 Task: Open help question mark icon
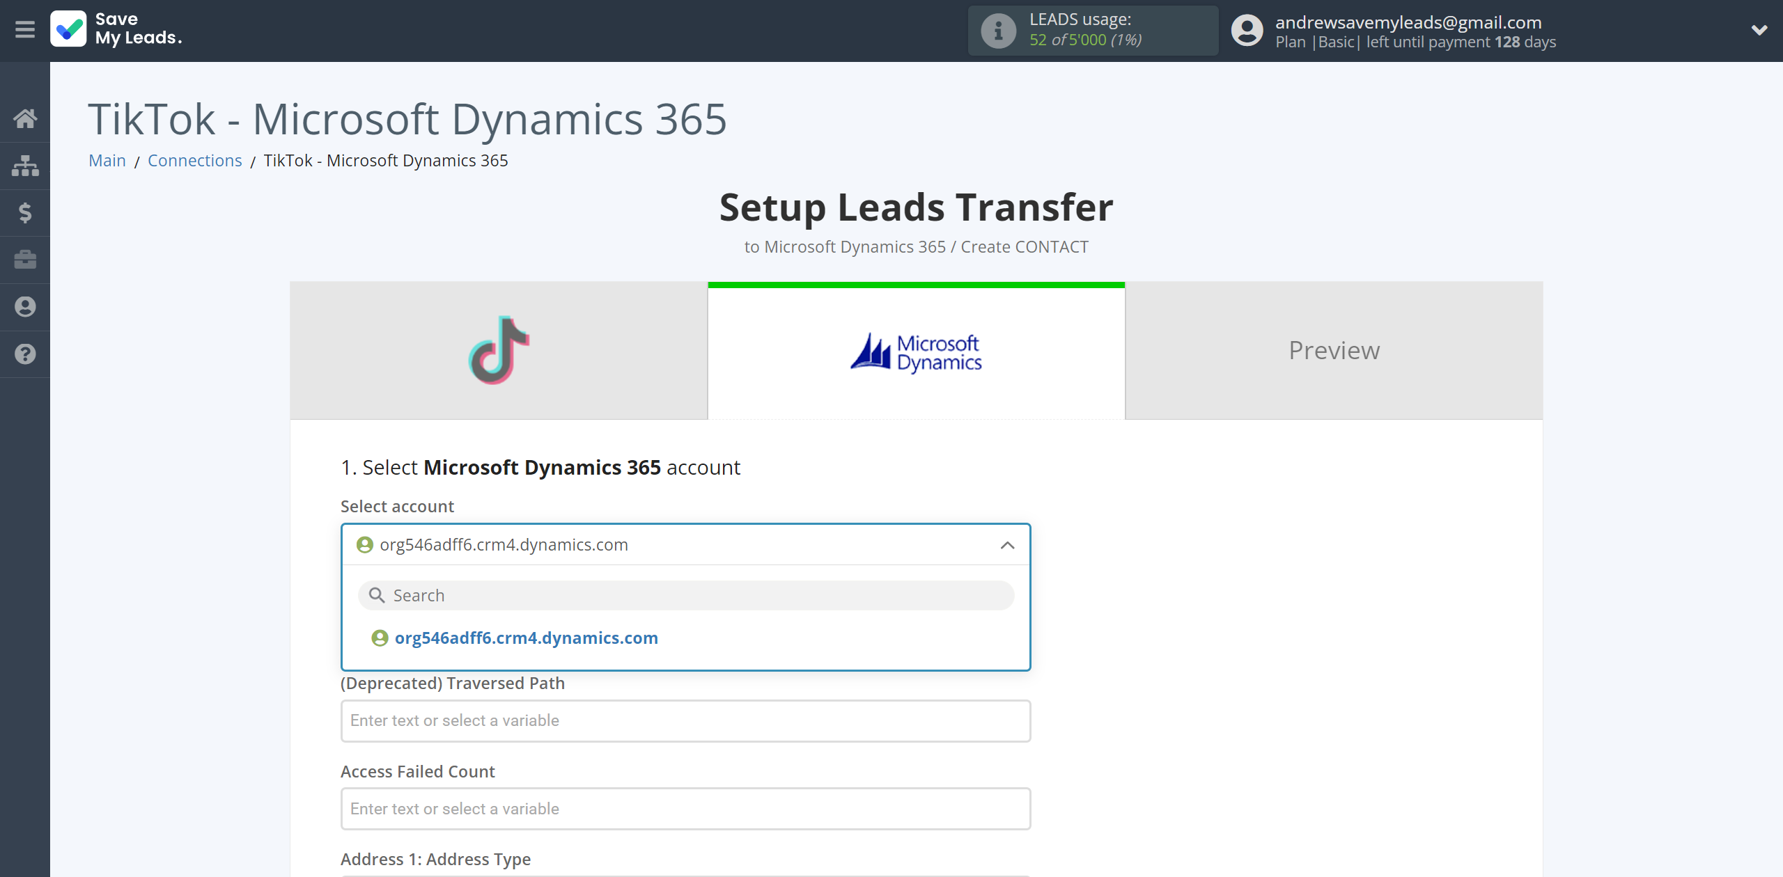tap(25, 354)
